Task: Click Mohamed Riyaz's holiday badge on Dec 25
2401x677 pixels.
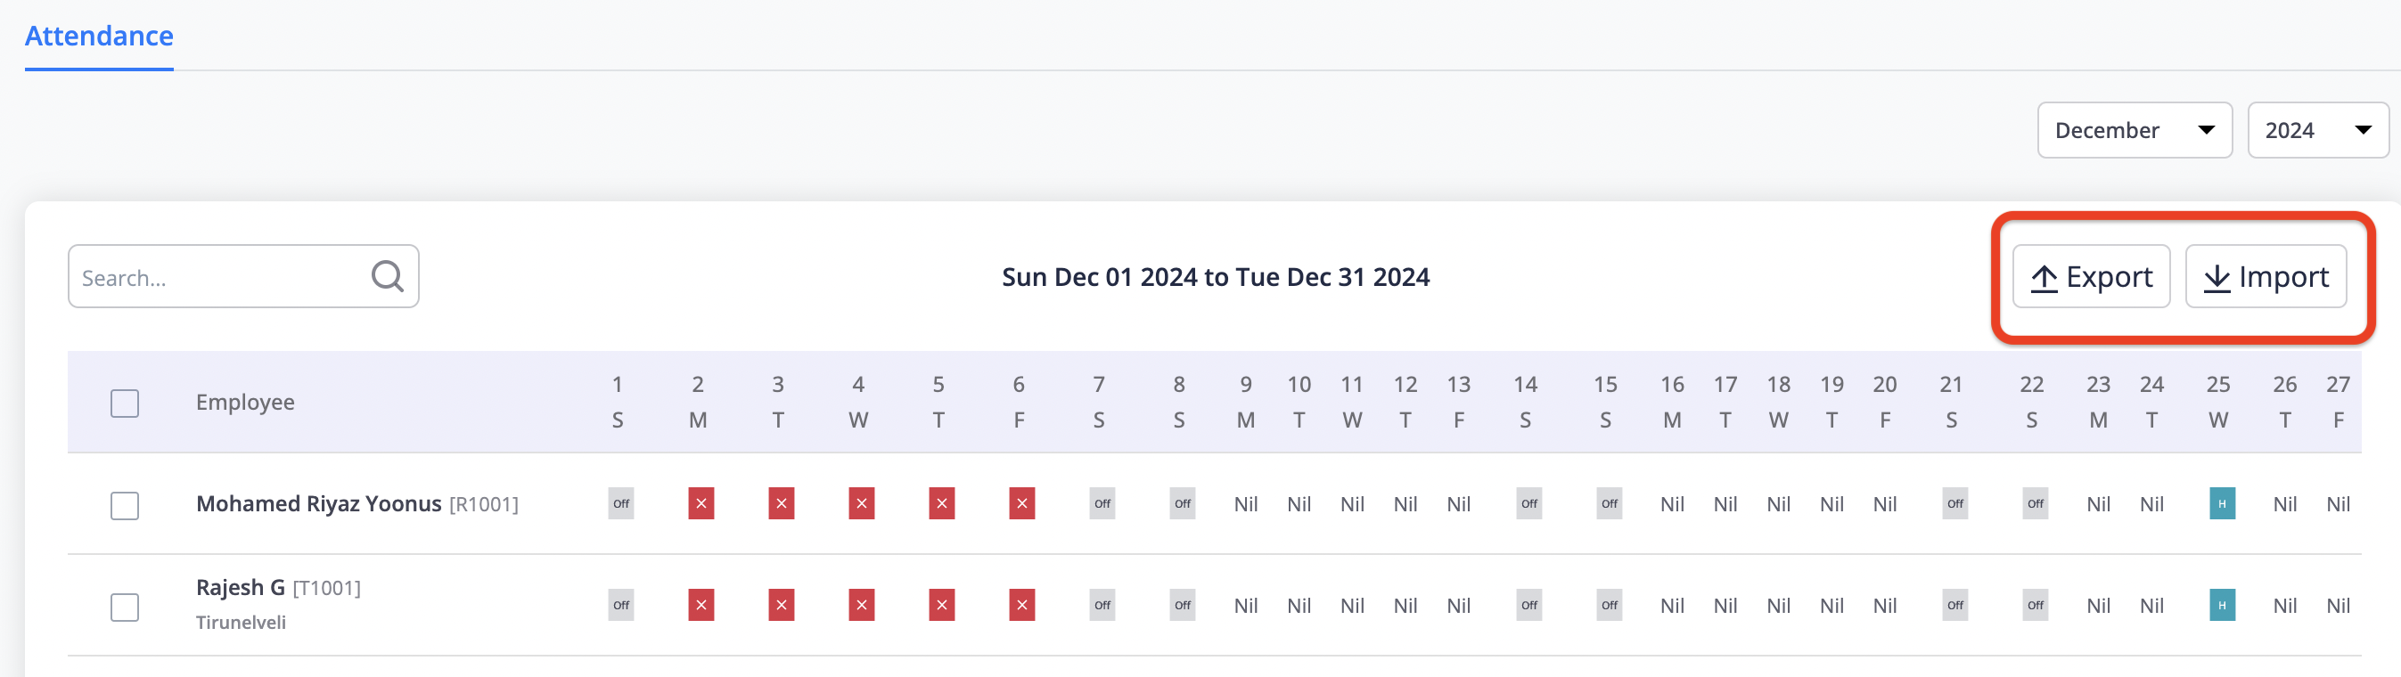Action: pos(2222,504)
